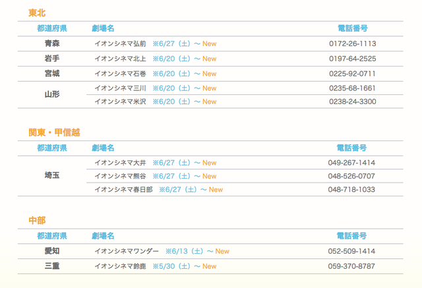Click the ※6/27 date note for 弘前
This screenshot has height=288, width=422.
click(x=177, y=43)
